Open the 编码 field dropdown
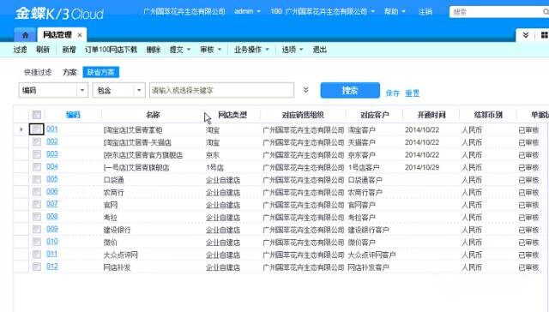 point(82,90)
